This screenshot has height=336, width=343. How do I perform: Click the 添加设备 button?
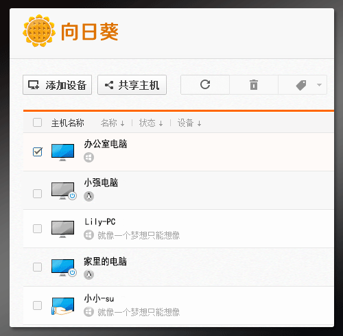pos(57,85)
